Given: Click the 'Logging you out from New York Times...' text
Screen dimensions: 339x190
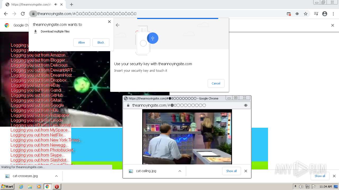Looking at the screenshot, I should click(x=47, y=140).
